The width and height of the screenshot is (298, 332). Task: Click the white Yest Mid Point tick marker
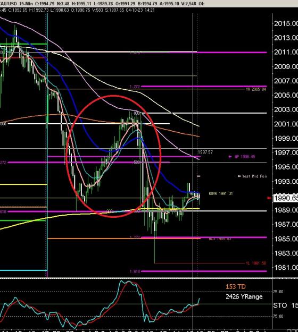[198, 176]
